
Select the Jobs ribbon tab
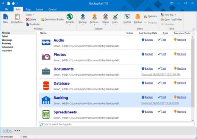18,9
